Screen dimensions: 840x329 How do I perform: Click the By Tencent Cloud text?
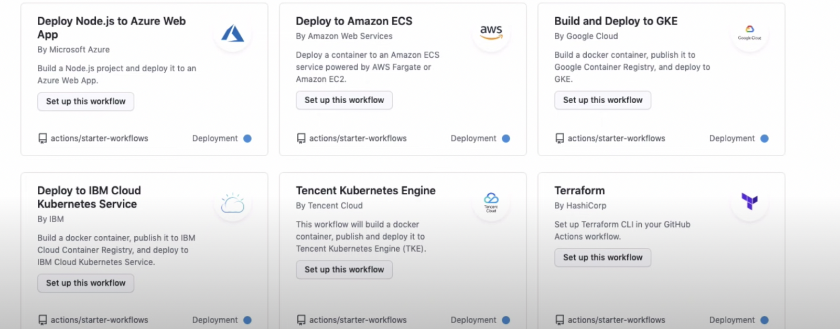click(x=329, y=206)
